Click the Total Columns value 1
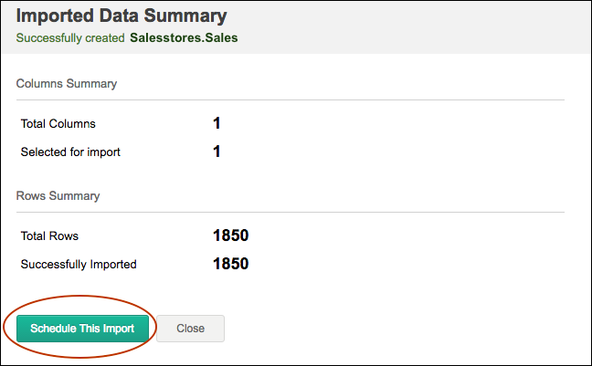The image size is (592, 366). click(x=217, y=123)
